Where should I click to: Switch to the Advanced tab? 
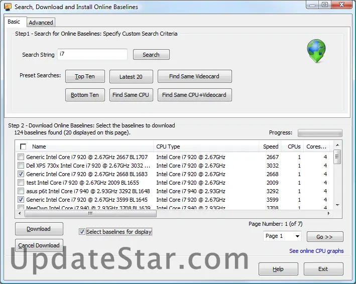click(x=41, y=23)
